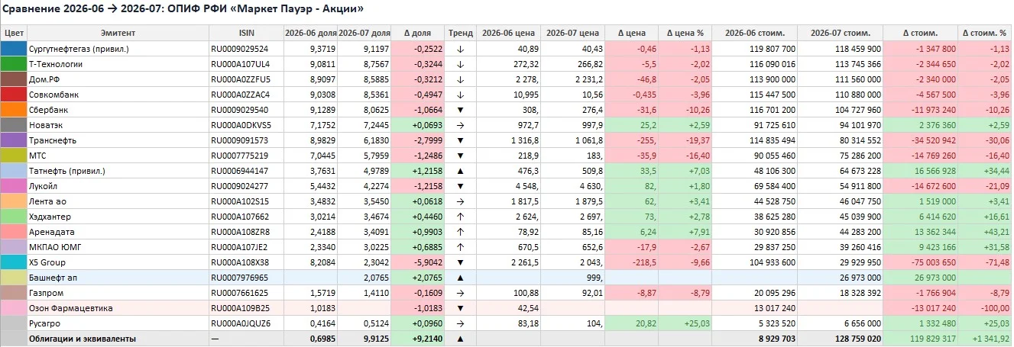
Task: Click the 2 231,2 price cell
Action: click(x=573, y=79)
